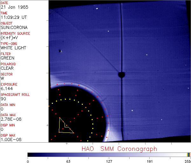Screen dimensions: 191x163
Task: Click the "SPACECRAFT ROLL" label
Action: [x=15, y=95]
